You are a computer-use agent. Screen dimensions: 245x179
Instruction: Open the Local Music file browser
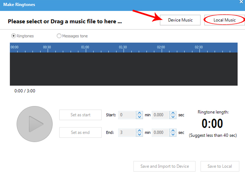pyautogui.click(x=225, y=20)
